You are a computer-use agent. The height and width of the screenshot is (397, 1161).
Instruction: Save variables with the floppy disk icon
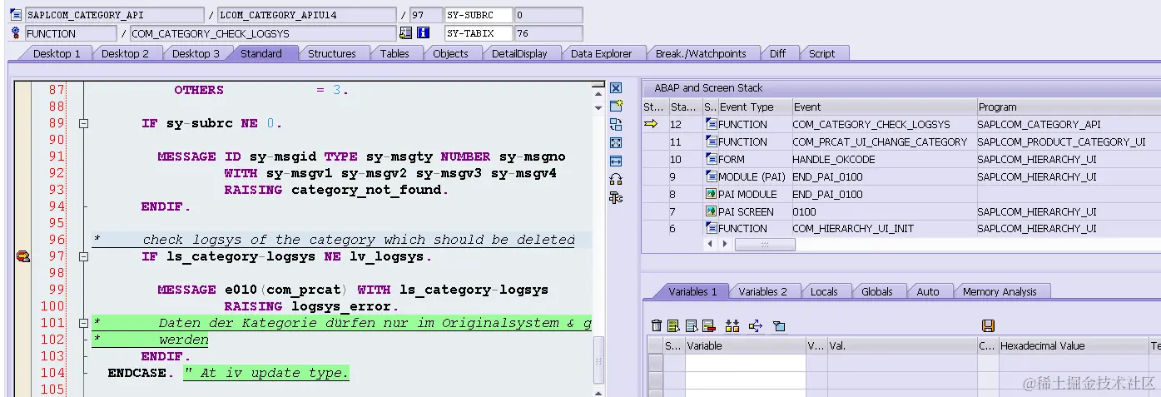pyautogui.click(x=989, y=325)
